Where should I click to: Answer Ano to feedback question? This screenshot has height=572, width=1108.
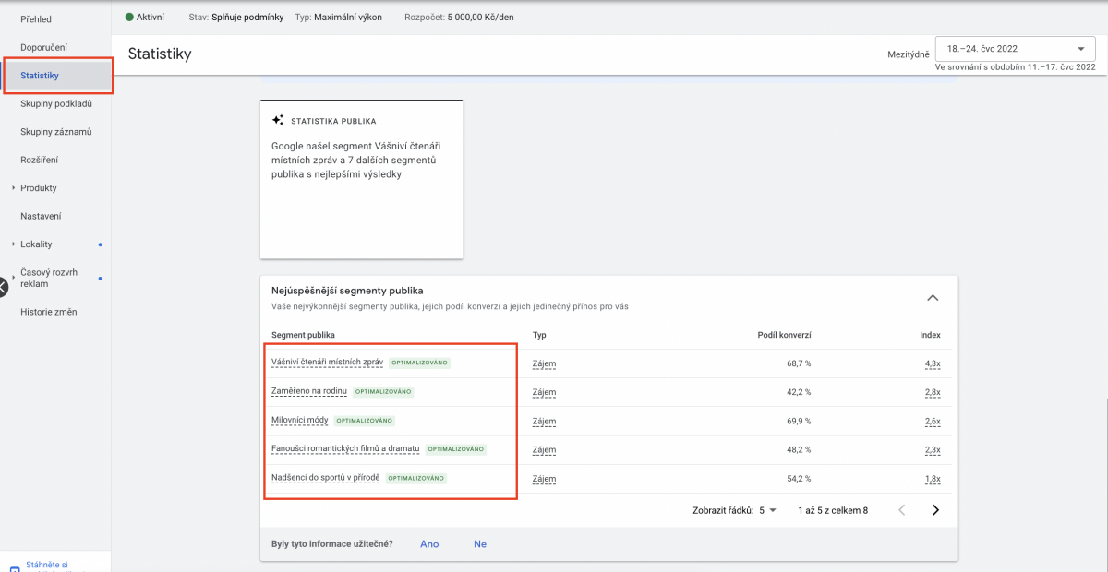pyautogui.click(x=429, y=544)
